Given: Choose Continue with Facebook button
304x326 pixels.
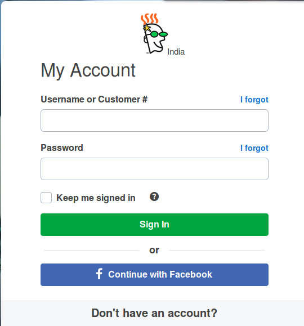Looking at the screenshot, I should point(154,275).
